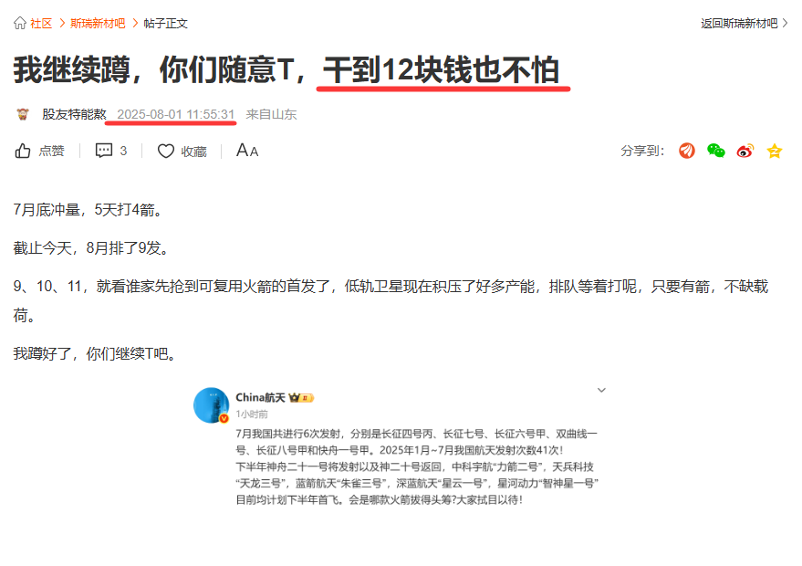
Task: Click 收藏 to bookmark post
Action: [193, 152]
